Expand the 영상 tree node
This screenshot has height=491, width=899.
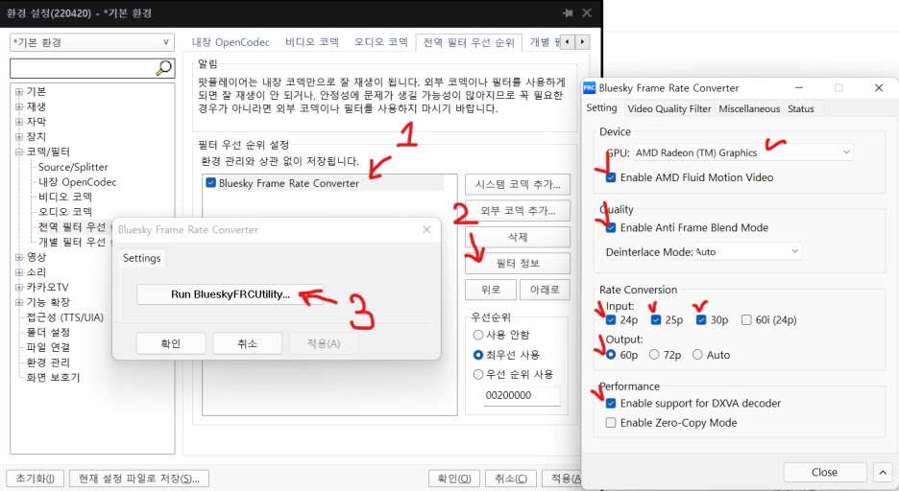point(19,257)
